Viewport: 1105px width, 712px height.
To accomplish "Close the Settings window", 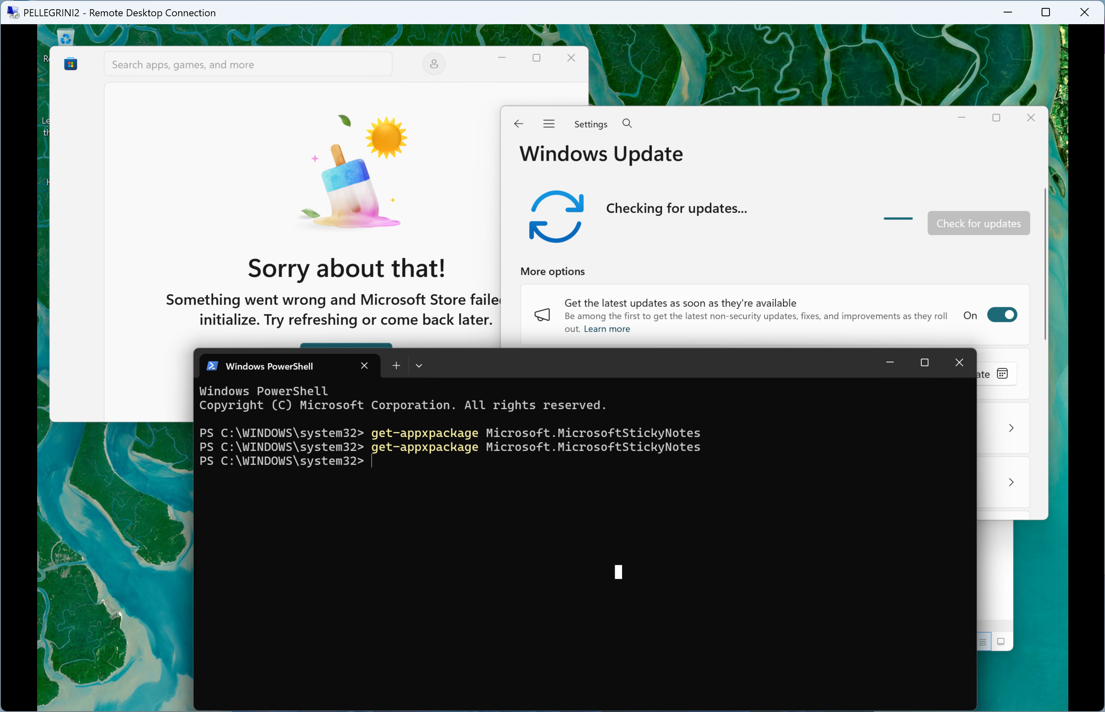I will [1031, 118].
